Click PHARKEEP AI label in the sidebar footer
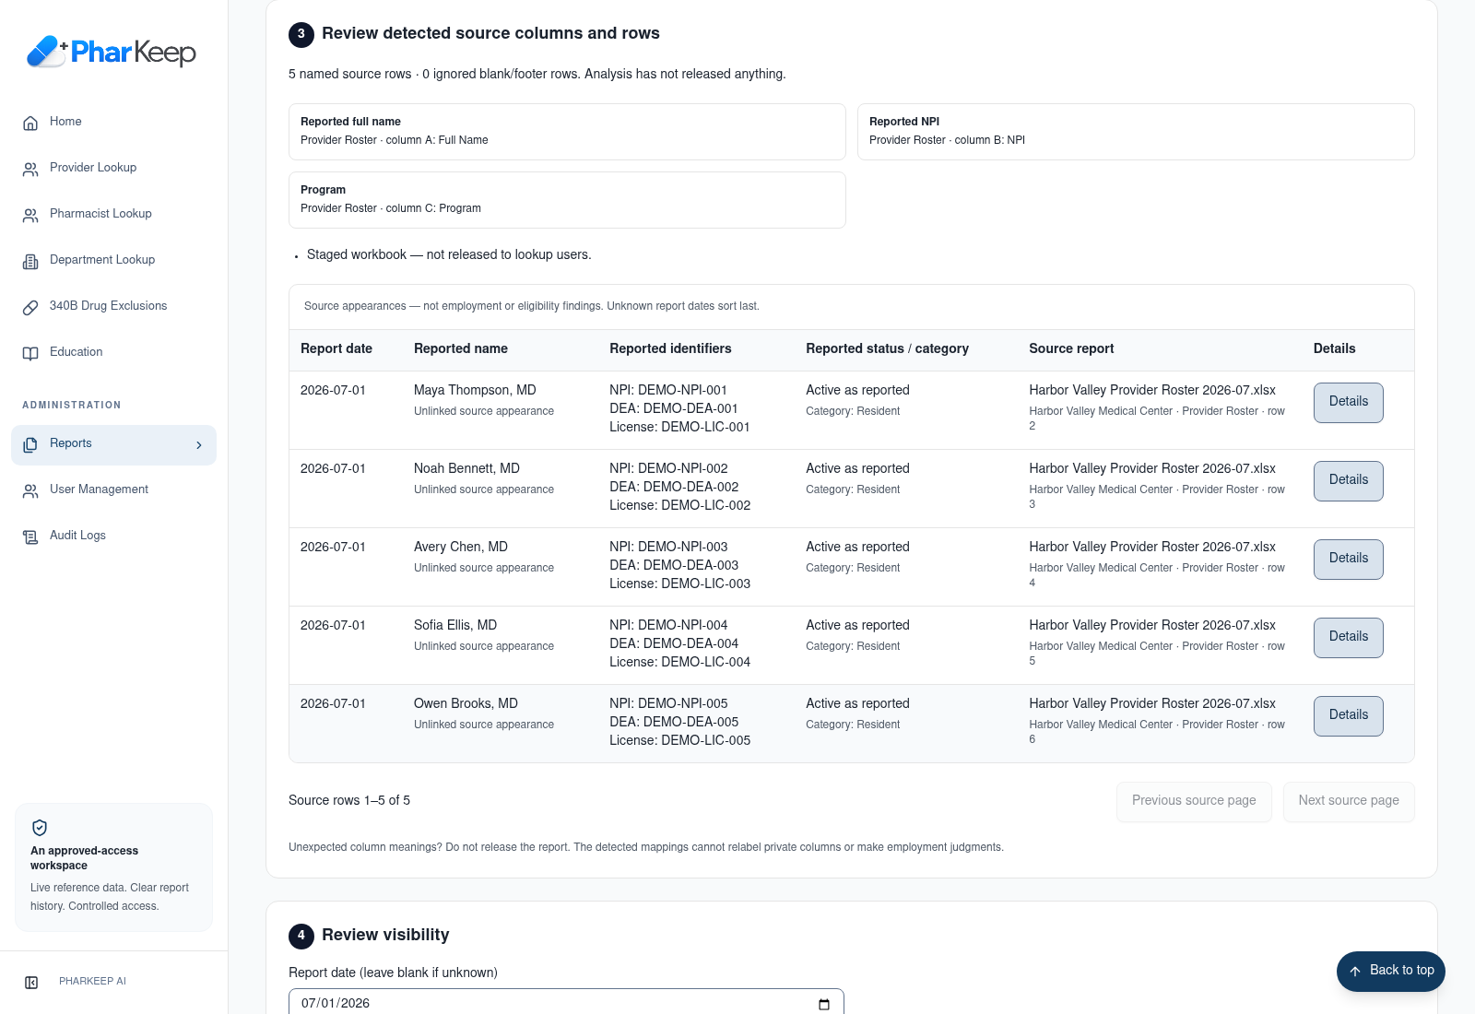The height and width of the screenshot is (1014, 1475). click(92, 982)
